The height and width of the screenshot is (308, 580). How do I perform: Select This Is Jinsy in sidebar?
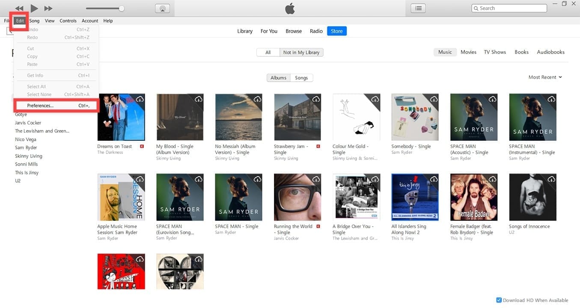(x=27, y=173)
